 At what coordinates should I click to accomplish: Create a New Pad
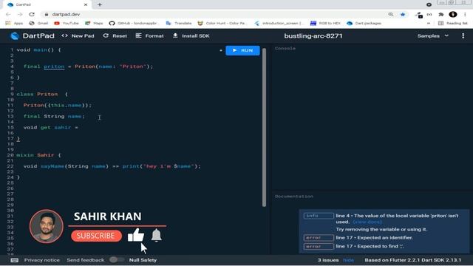pos(78,36)
